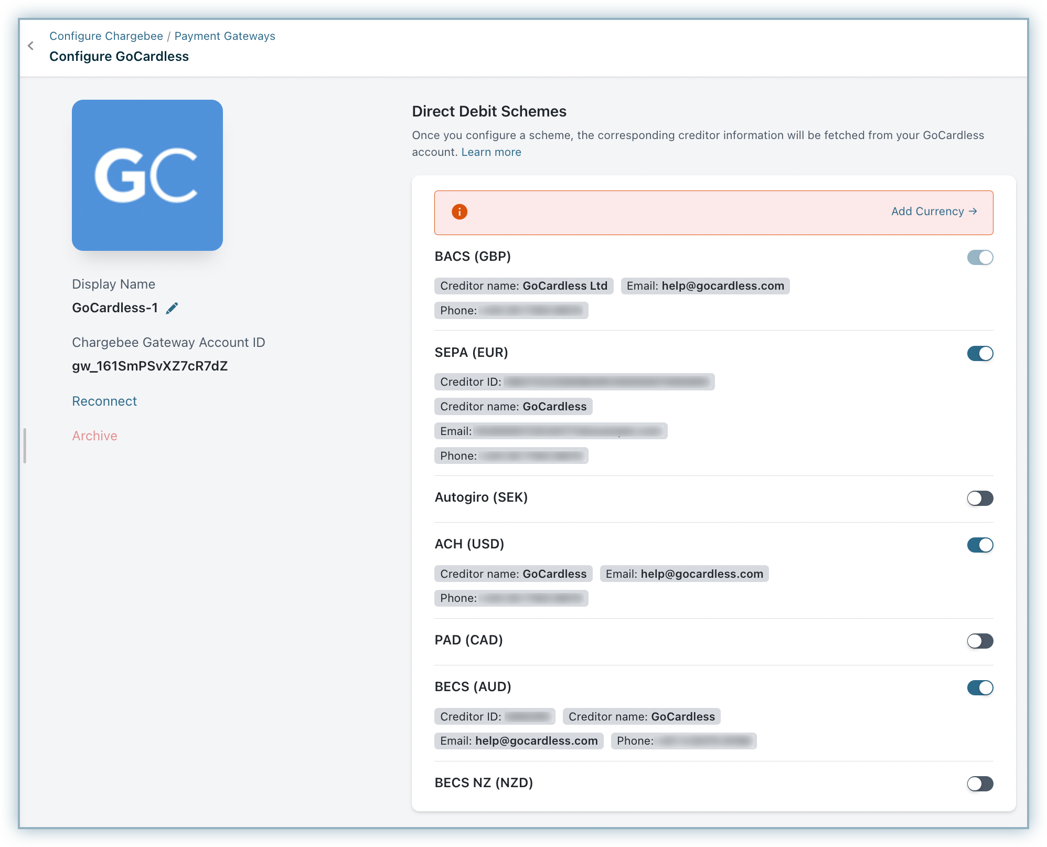Disable the SEPA (EUR) scheme
Screen dimensions: 1047x847
pyautogui.click(x=980, y=354)
